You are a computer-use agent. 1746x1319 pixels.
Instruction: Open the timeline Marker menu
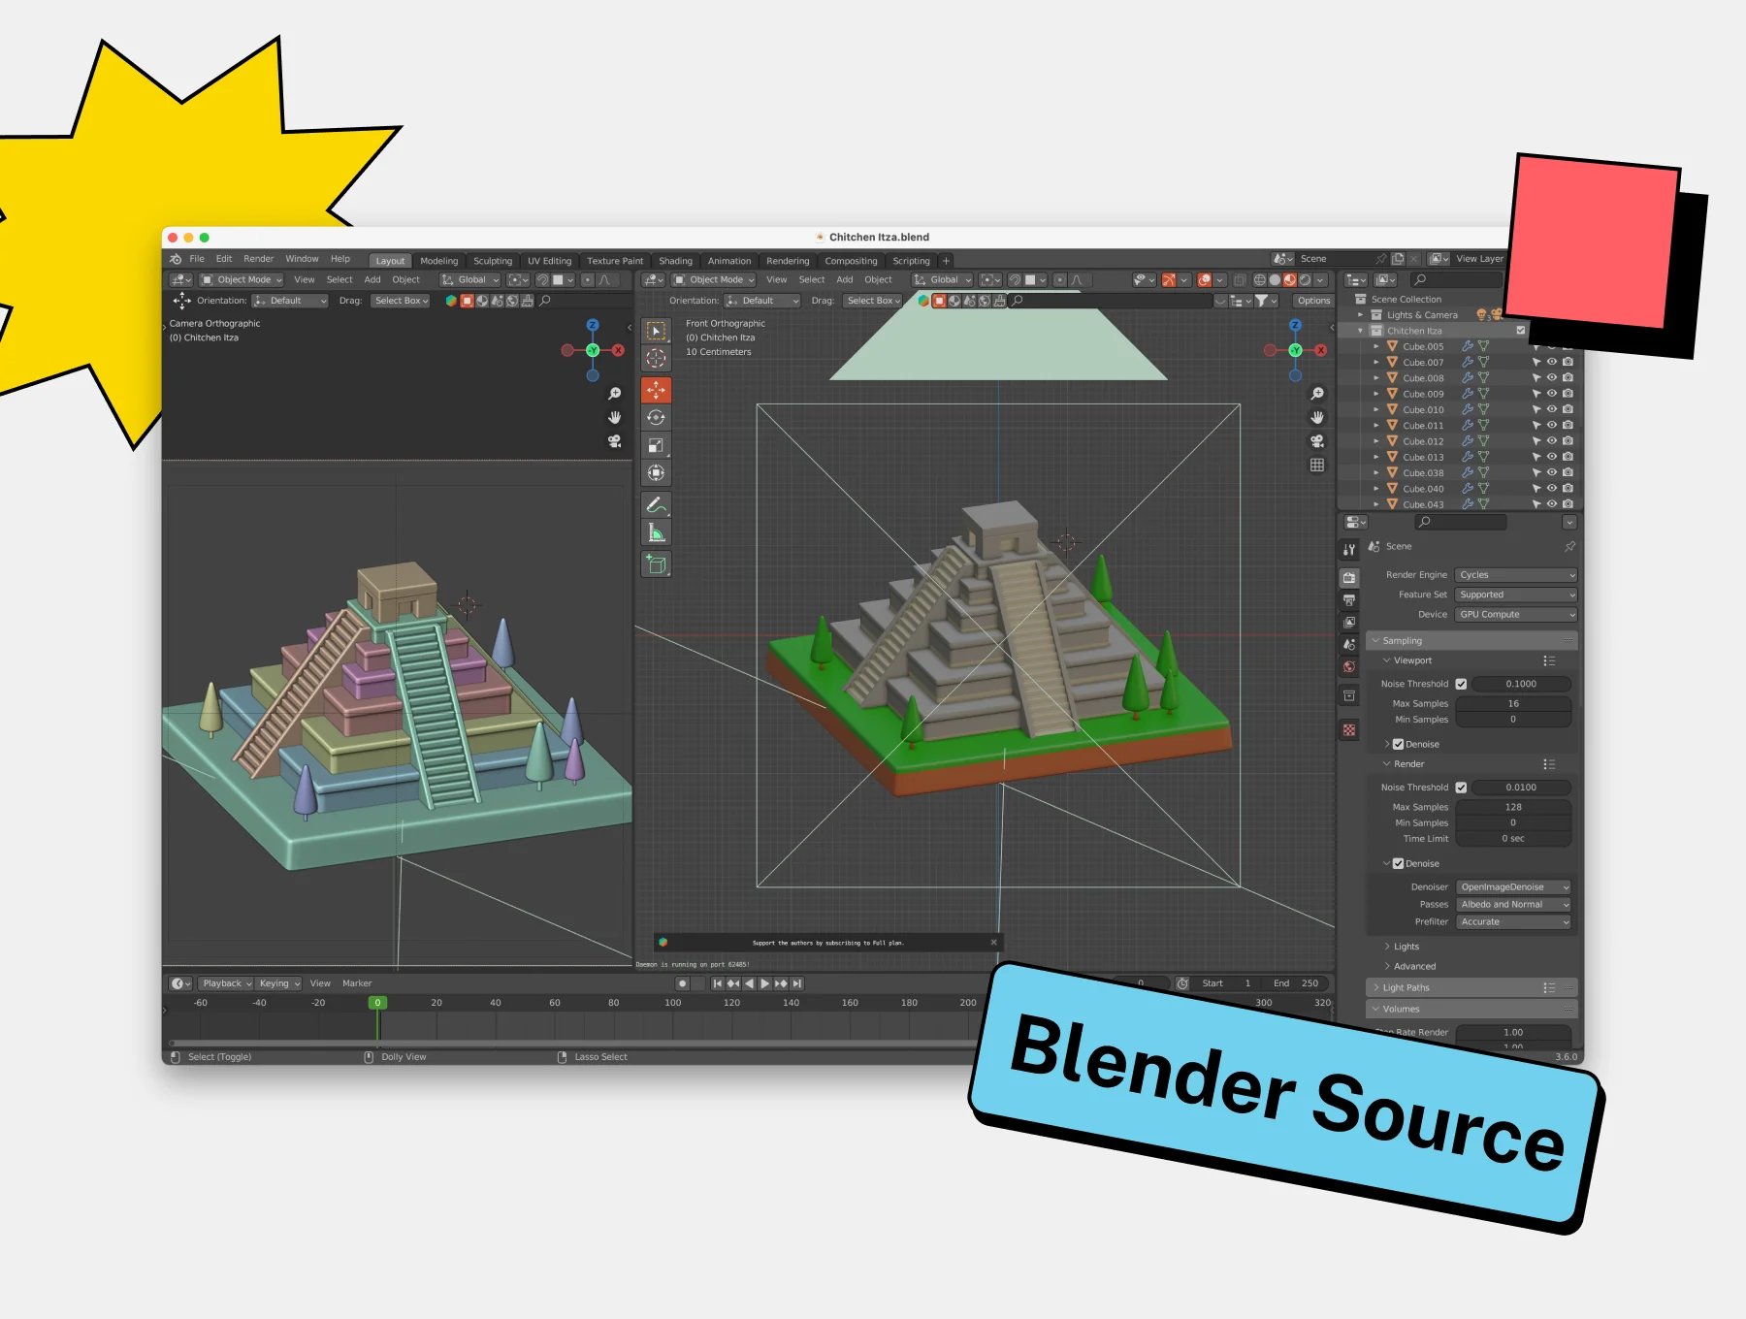click(357, 983)
